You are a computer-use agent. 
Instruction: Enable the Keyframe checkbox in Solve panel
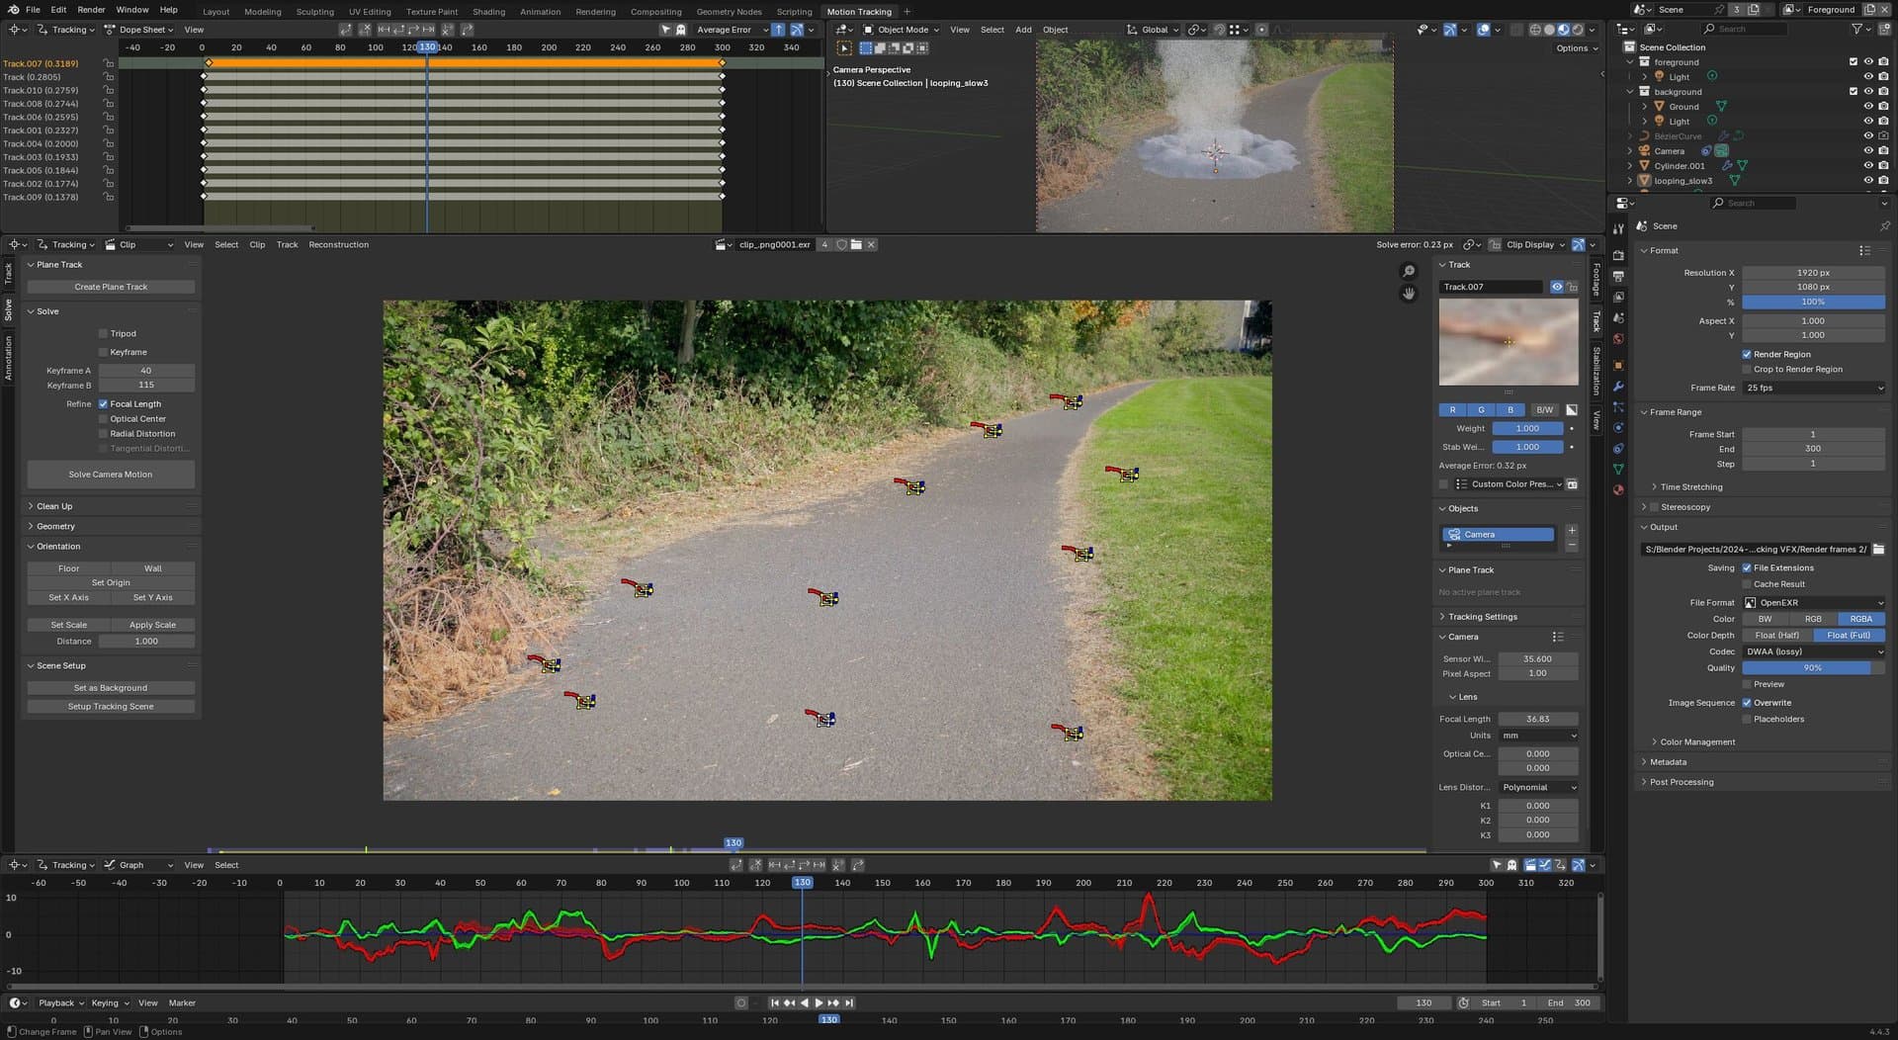click(x=103, y=352)
